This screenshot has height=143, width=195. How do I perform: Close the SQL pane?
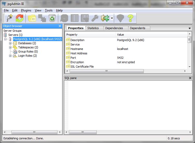(x=190, y=78)
